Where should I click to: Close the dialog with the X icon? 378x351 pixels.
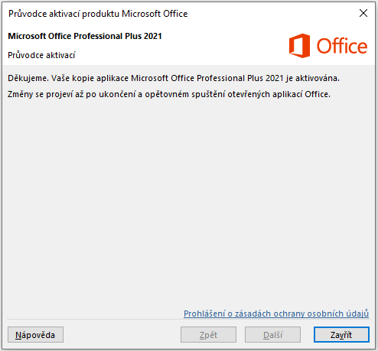click(x=363, y=13)
